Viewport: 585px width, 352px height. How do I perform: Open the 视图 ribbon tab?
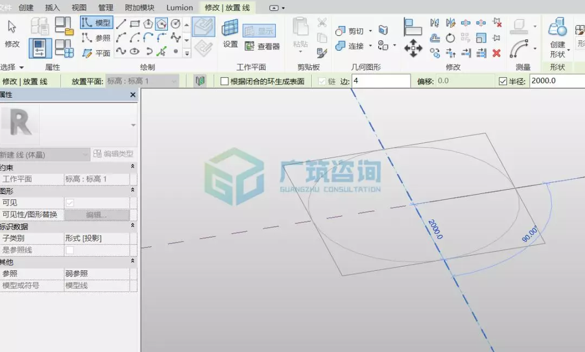(79, 8)
